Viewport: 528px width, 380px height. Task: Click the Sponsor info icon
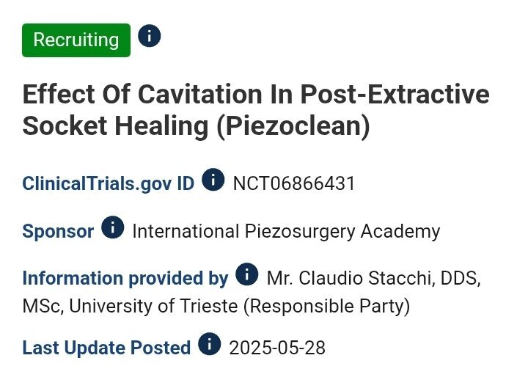112,227
